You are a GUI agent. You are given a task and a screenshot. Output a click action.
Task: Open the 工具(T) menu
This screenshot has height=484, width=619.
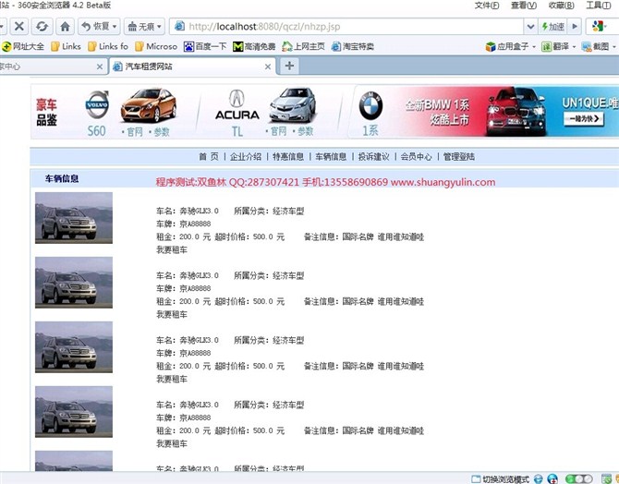tap(599, 6)
